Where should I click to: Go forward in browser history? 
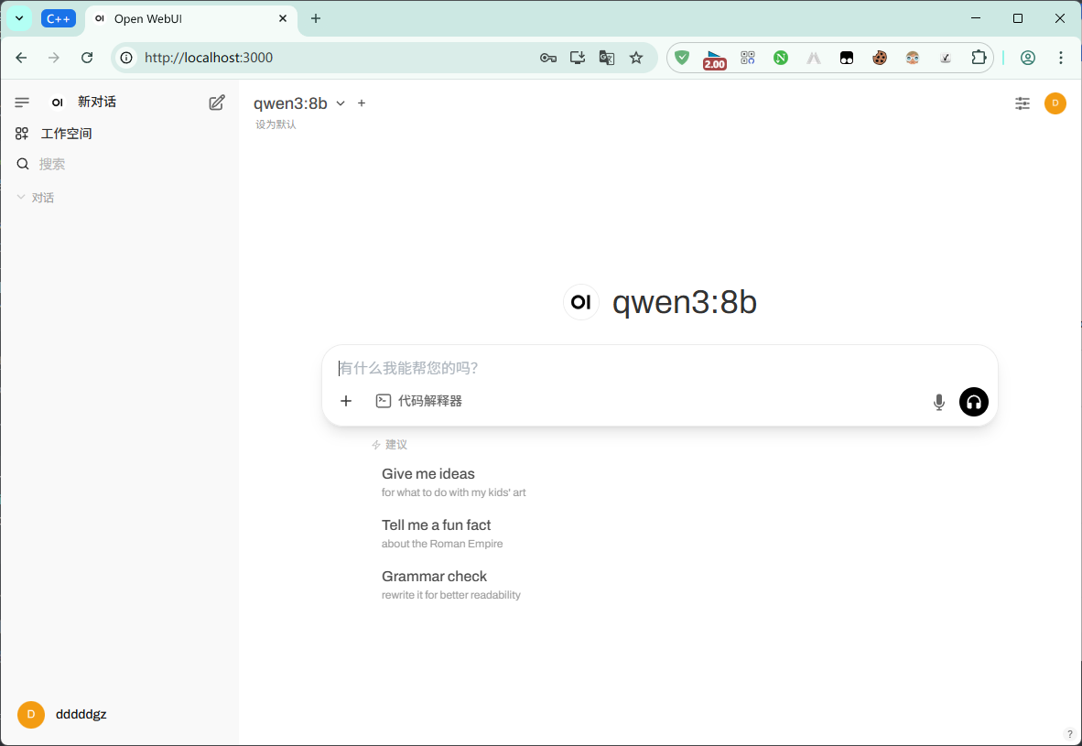point(54,58)
